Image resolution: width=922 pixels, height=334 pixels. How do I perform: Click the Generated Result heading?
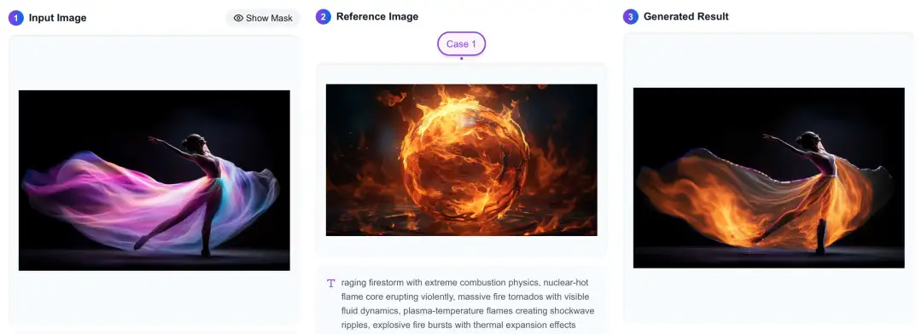point(686,16)
